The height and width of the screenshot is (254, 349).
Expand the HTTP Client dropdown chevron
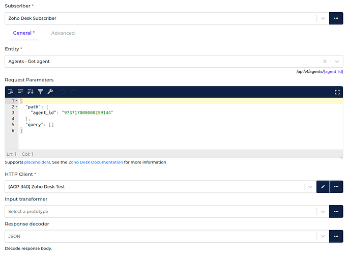click(310, 187)
